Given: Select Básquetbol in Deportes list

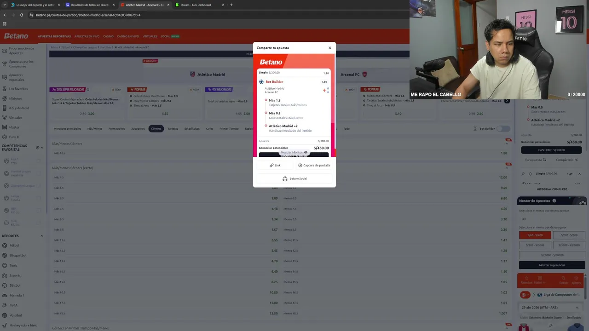Looking at the screenshot, I should coord(17,255).
